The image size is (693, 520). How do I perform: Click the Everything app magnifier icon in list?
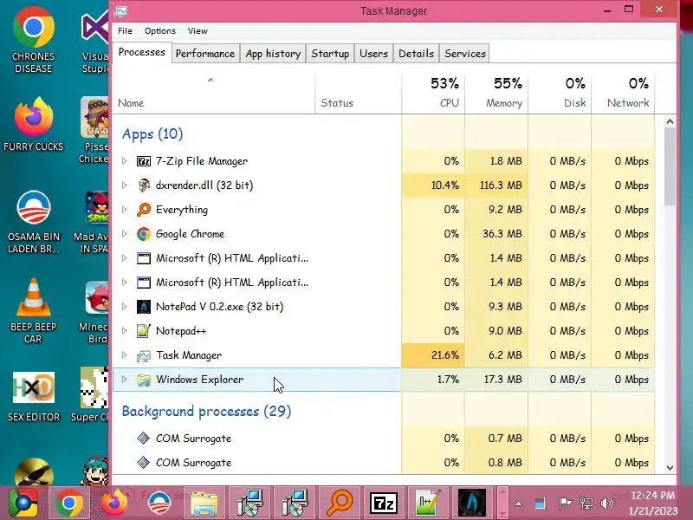144,210
